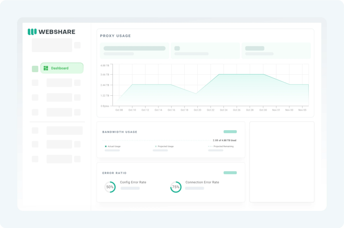This screenshot has height=228, width=344.
Task: Click the WEBSHARE brand name
Action: 57,32
